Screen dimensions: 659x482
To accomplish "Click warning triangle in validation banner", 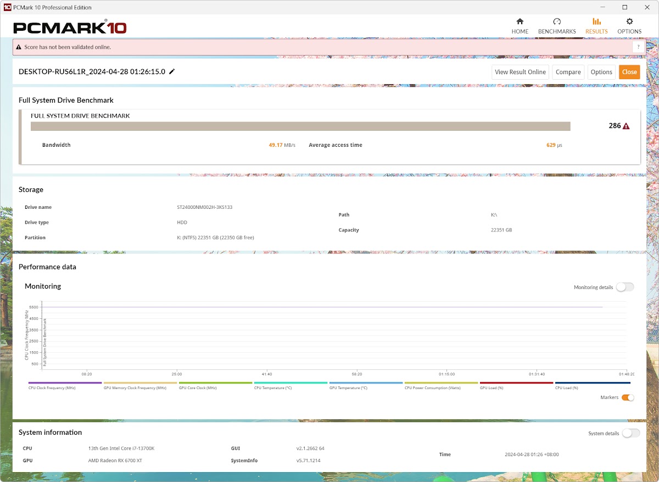I will pos(19,47).
